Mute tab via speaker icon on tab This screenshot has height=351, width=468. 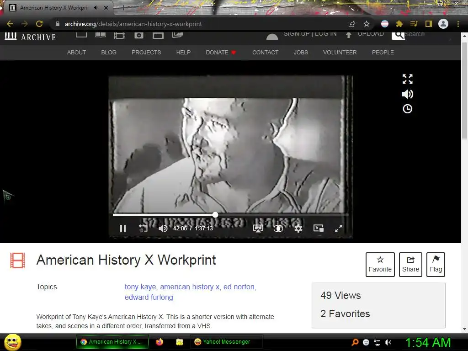pyautogui.click(x=96, y=8)
